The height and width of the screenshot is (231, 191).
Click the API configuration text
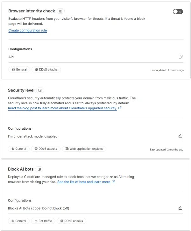click(11, 57)
